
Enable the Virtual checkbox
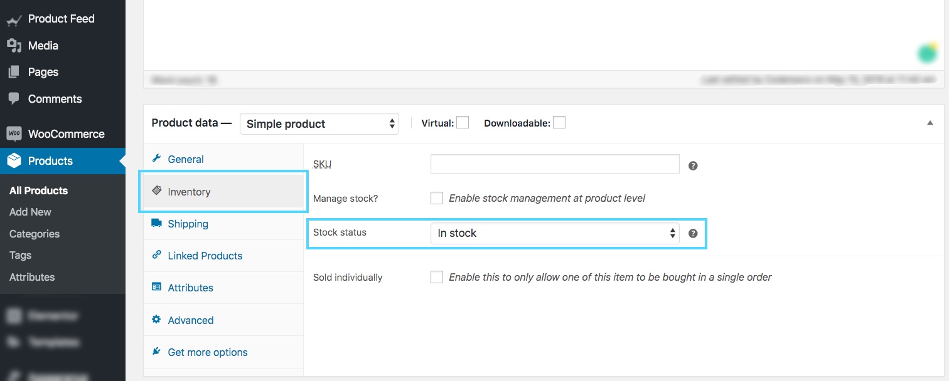(x=463, y=123)
